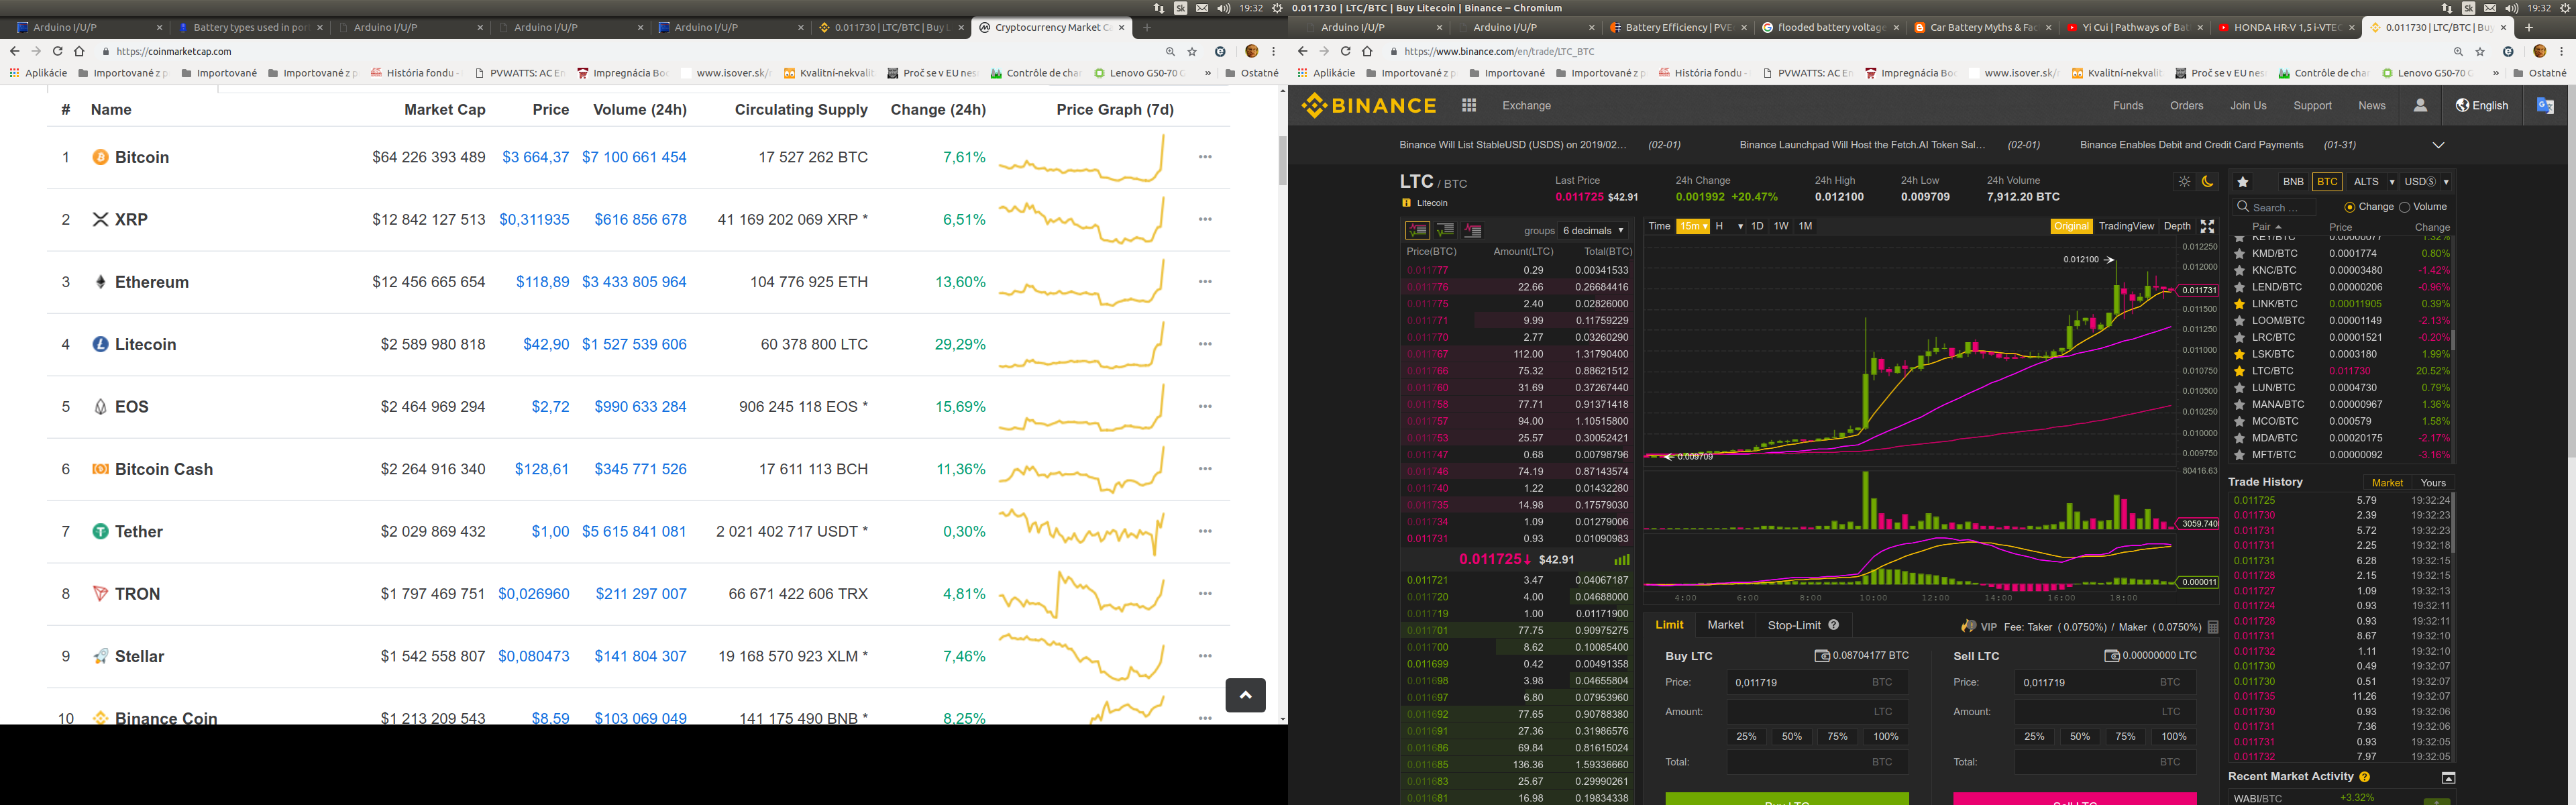2576x805 pixels.
Task: Open favorites star filter in pair list
Action: pyautogui.click(x=2243, y=182)
